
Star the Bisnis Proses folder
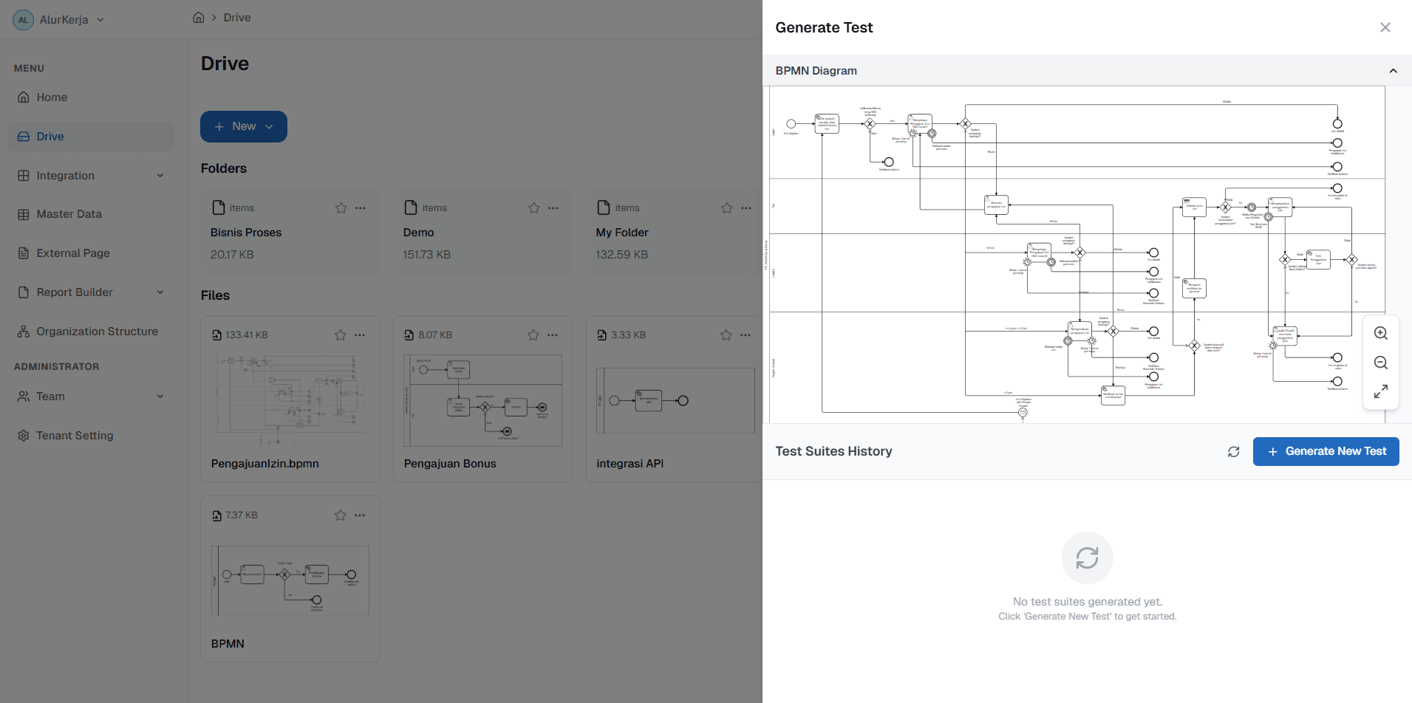pos(341,208)
